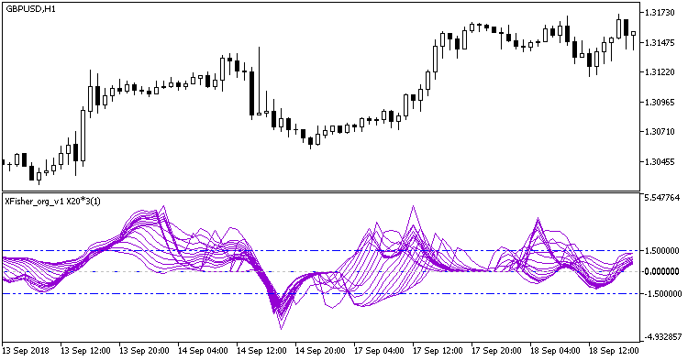Click the 17 Sep 20:00 time label

tap(496, 351)
